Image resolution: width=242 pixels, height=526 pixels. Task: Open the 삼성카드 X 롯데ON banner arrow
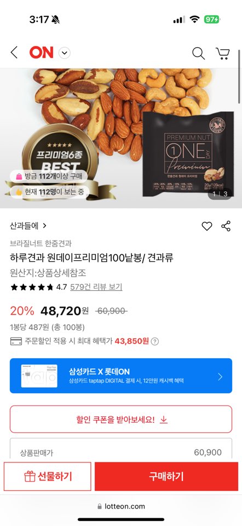click(x=220, y=377)
